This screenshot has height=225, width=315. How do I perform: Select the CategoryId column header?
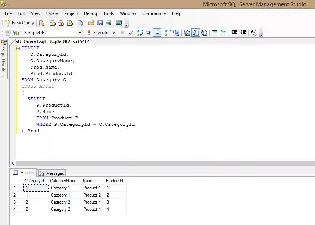click(x=35, y=181)
